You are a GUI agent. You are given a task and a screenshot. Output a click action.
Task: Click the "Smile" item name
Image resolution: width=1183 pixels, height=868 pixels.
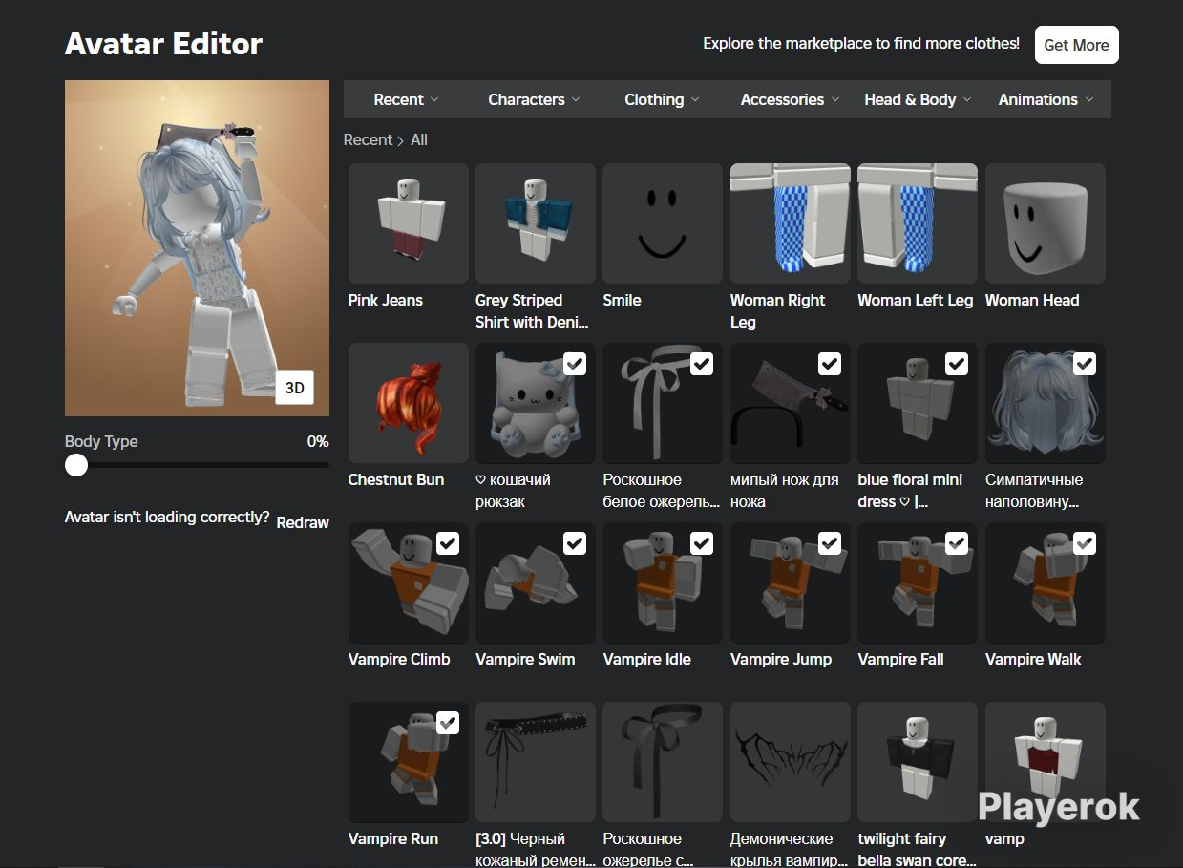[623, 300]
